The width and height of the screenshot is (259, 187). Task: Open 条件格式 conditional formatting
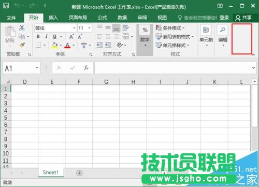170,28
